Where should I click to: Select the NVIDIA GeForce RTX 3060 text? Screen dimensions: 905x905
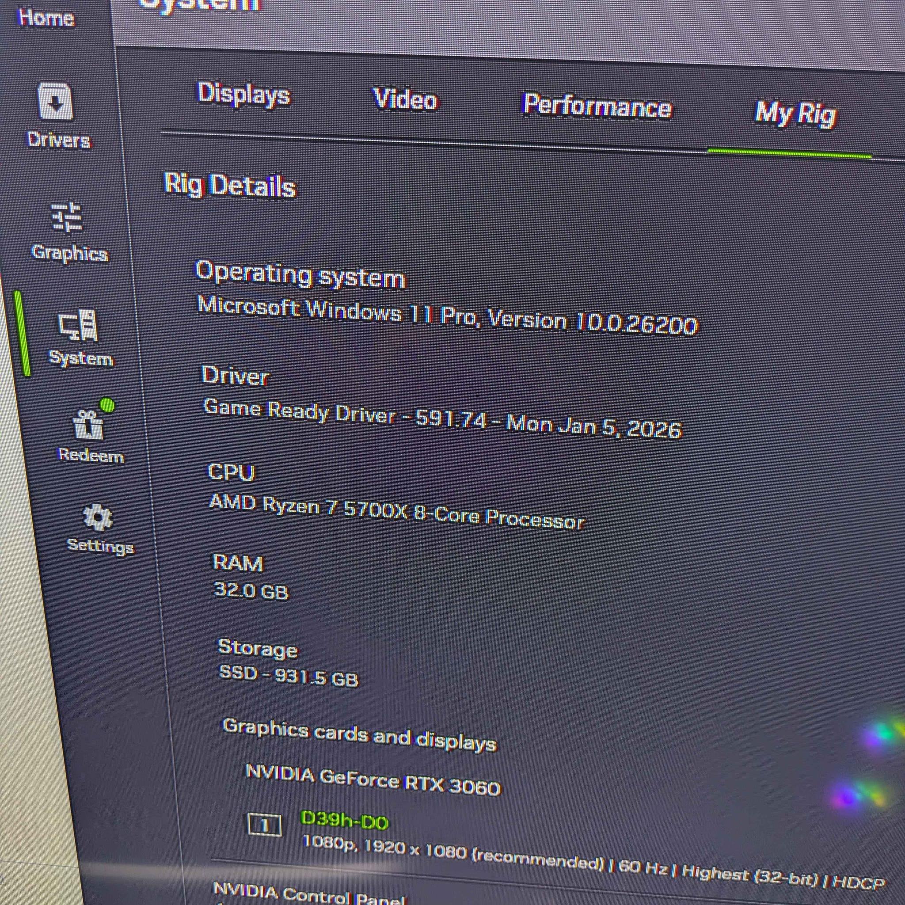coord(373,780)
